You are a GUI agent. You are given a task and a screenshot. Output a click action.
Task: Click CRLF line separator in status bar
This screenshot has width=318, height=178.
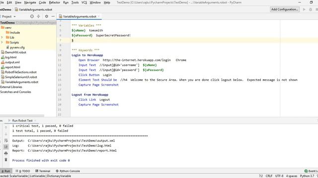[269, 176]
